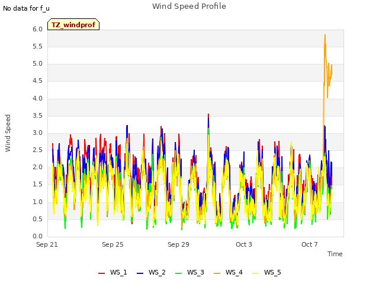Click the 5.0 y-axis tick label
This screenshot has width=379, height=284.
[x=38, y=64]
